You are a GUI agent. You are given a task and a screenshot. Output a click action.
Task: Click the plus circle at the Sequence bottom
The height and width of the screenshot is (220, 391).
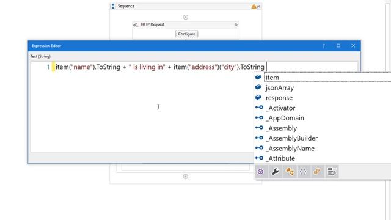point(186,177)
